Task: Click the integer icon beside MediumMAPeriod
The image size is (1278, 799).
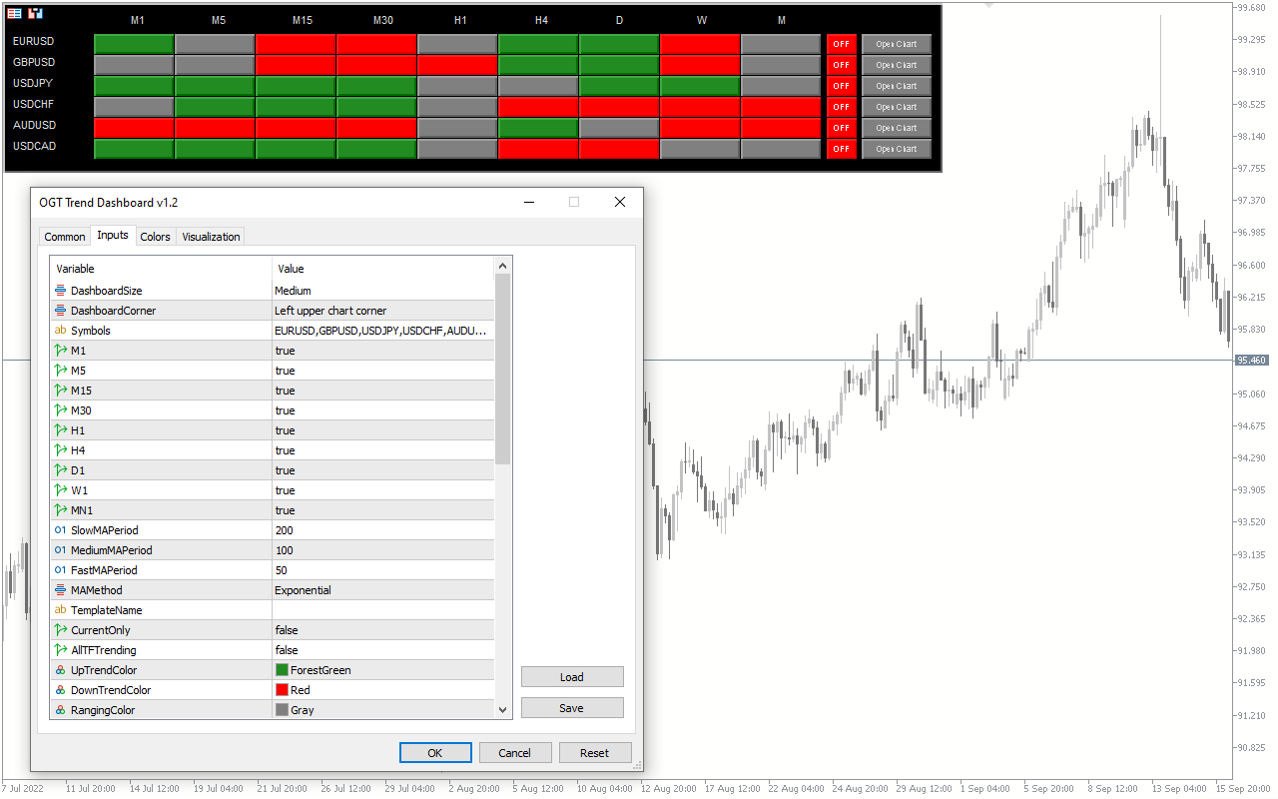Action: 60,550
